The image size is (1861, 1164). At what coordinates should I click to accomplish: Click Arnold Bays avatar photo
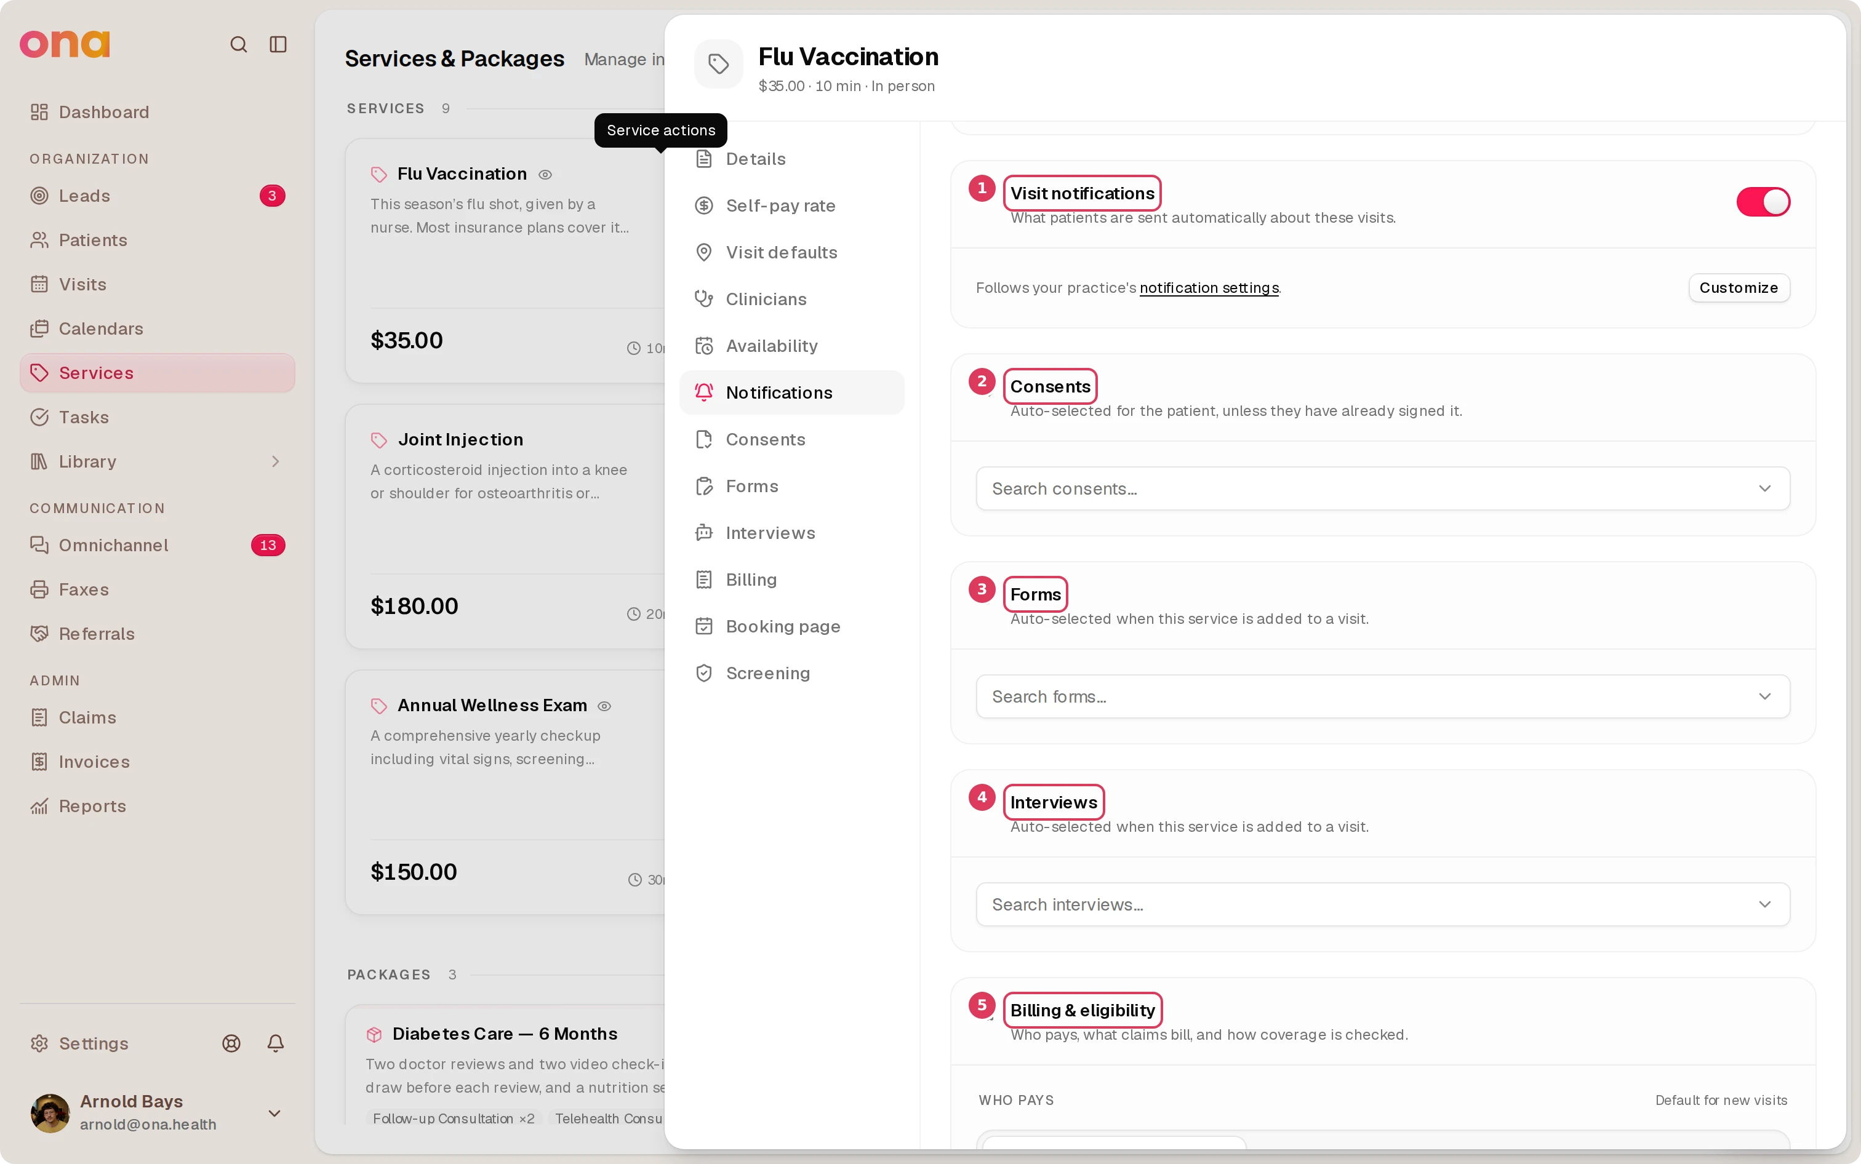[x=50, y=1113]
